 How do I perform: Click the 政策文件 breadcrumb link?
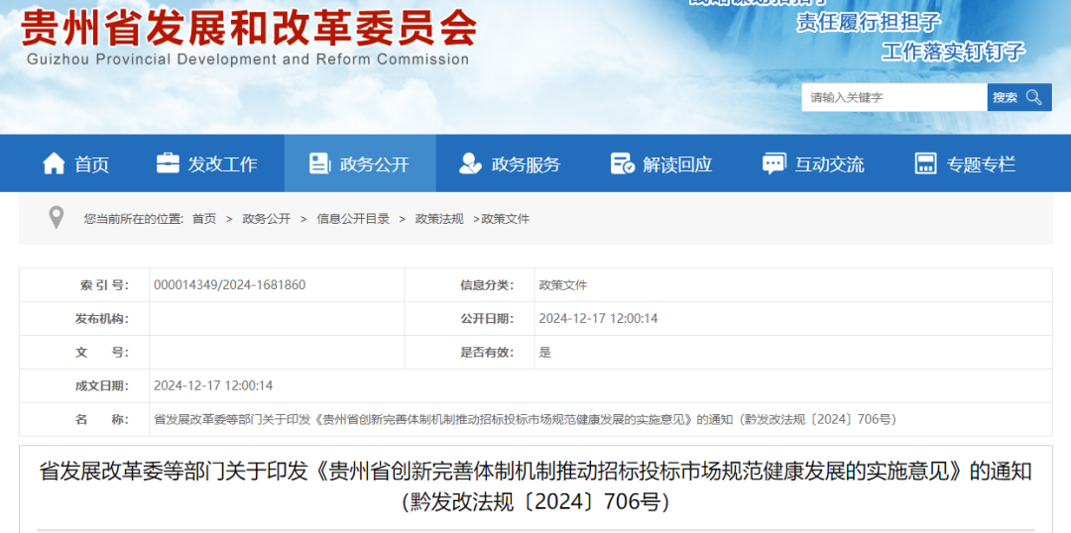(x=506, y=219)
